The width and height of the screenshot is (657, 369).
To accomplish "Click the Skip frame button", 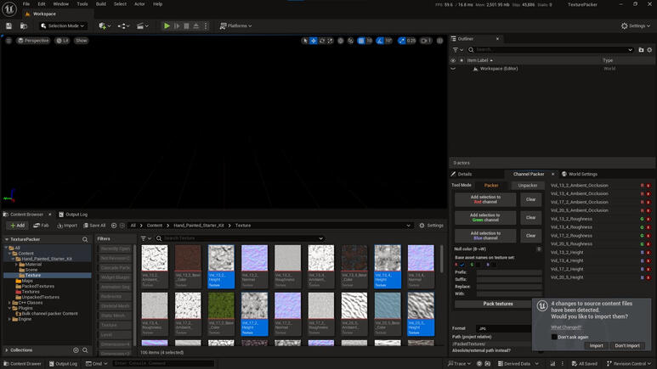I will click(177, 26).
